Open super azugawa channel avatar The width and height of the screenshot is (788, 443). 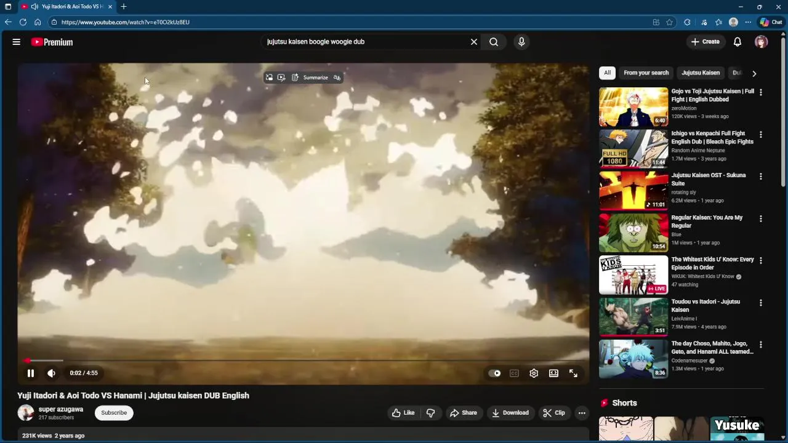pyautogui.click(x=25, y=413)
